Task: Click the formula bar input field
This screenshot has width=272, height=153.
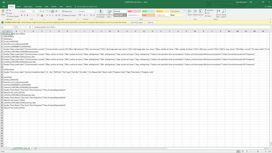Action: [152, 27]
